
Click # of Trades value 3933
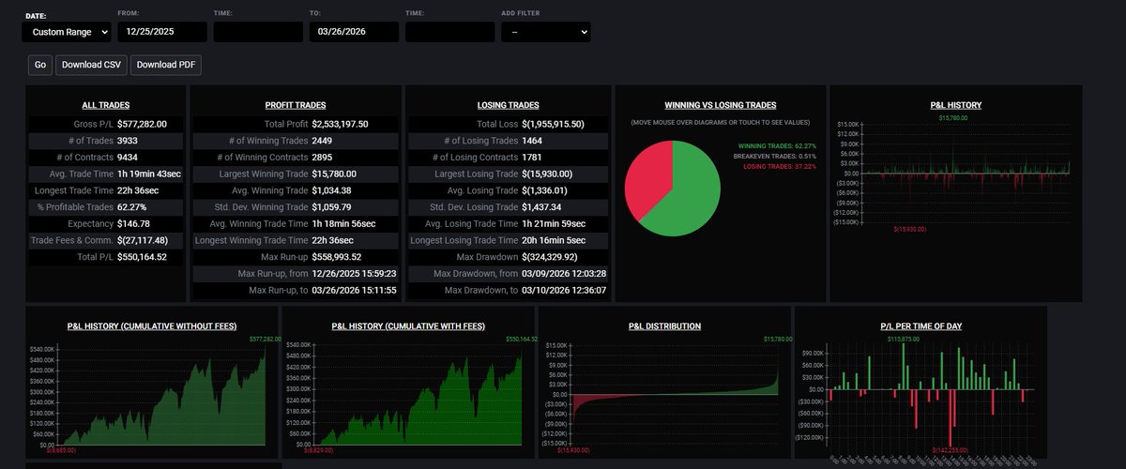tap(128, 141)
